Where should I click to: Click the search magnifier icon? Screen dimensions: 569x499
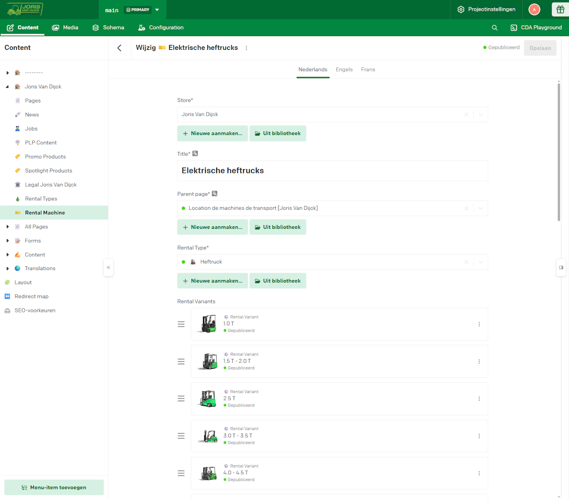(x=495, y=28)
